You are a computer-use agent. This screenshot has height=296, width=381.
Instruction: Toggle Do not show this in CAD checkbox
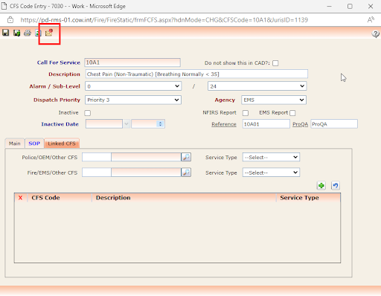(275, 63)
